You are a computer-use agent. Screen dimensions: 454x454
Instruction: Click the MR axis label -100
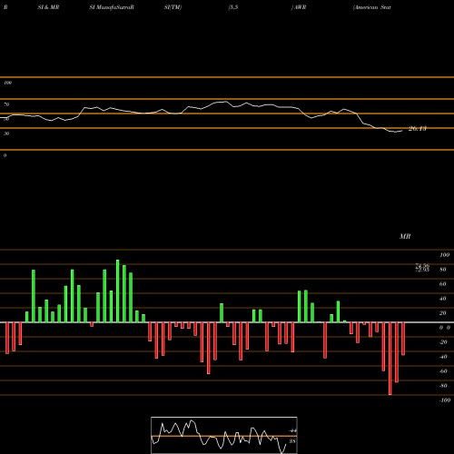(x=445, y=400)
